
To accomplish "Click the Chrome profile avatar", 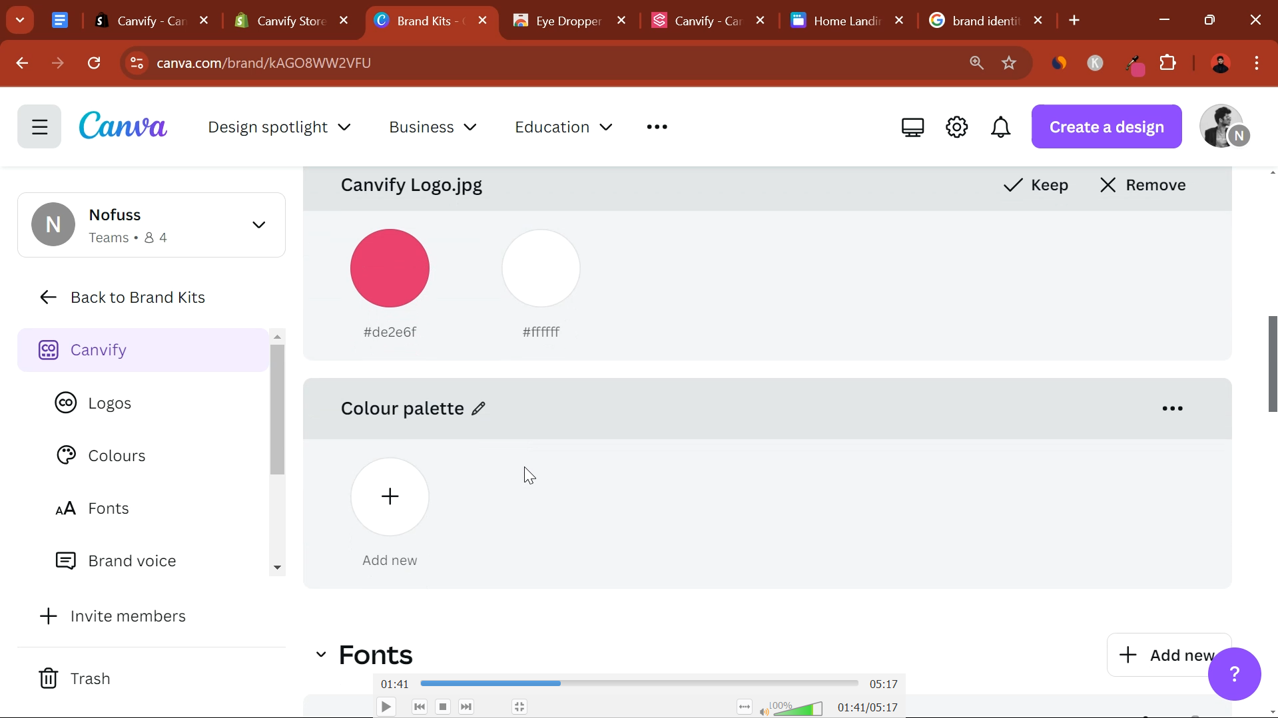I will coord(1220,63).
